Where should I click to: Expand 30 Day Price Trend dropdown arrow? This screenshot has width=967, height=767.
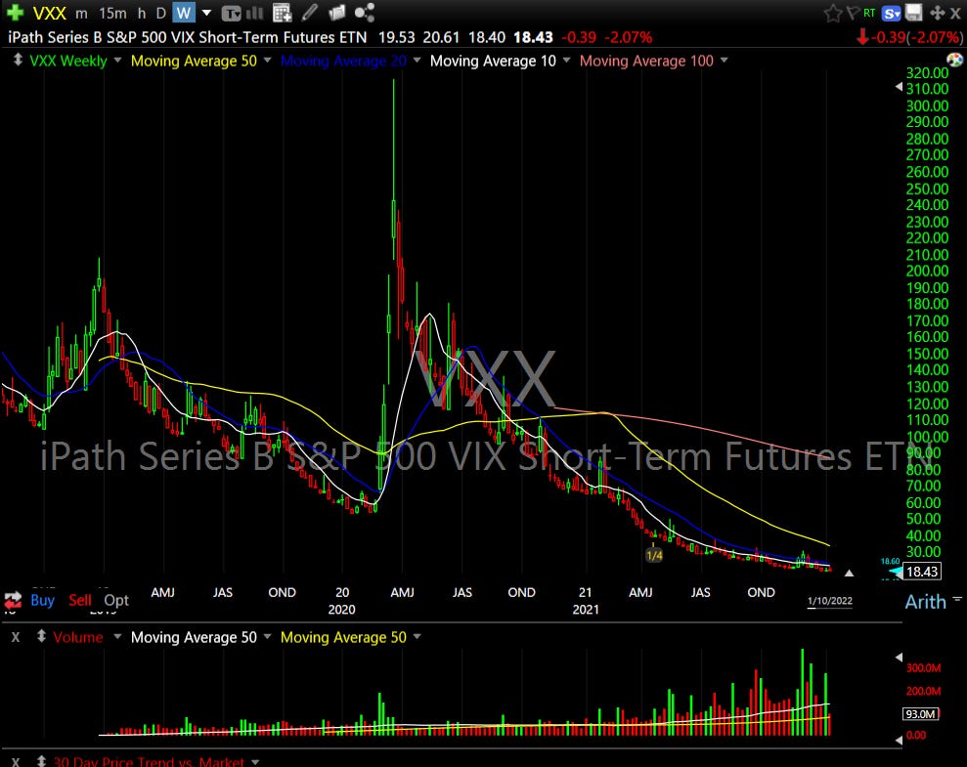tap(254, 761)
